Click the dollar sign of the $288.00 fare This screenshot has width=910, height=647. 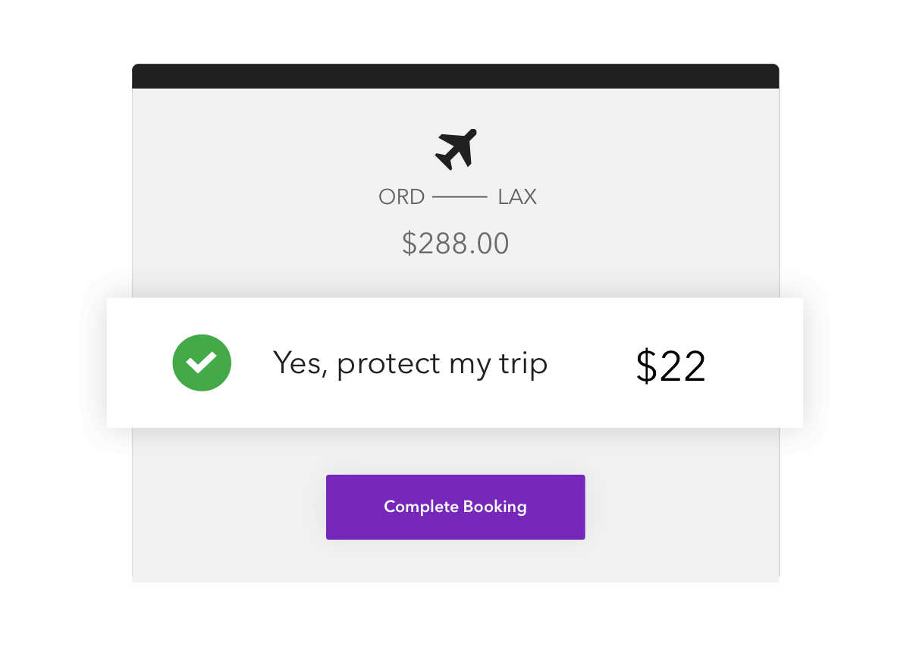pos(409,243)
